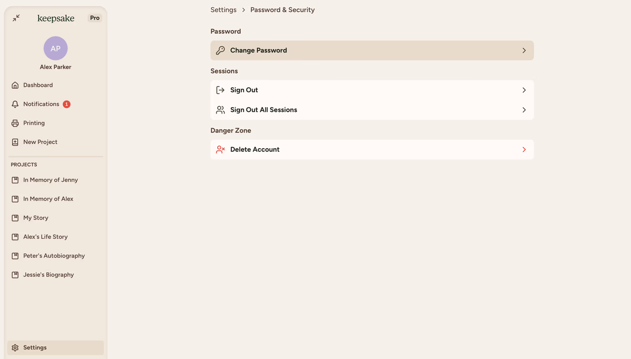
Task: Click the Dashboard home icon
Action: 15,85
